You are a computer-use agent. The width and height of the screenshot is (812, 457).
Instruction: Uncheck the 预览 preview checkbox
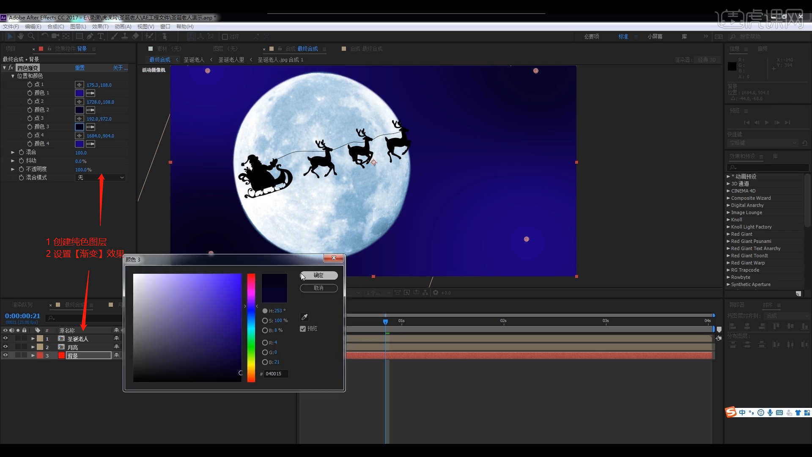pos(303,329)
